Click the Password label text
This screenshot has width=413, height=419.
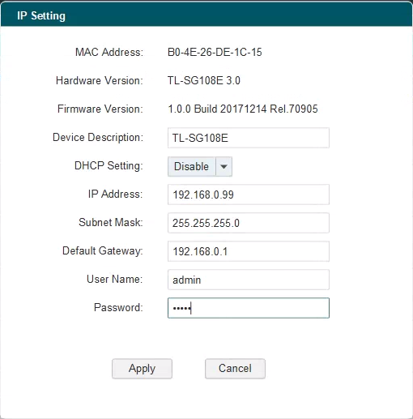(118, 307)
